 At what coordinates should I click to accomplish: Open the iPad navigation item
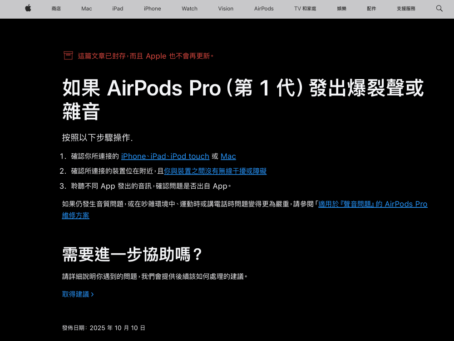(x=118, y=9)
